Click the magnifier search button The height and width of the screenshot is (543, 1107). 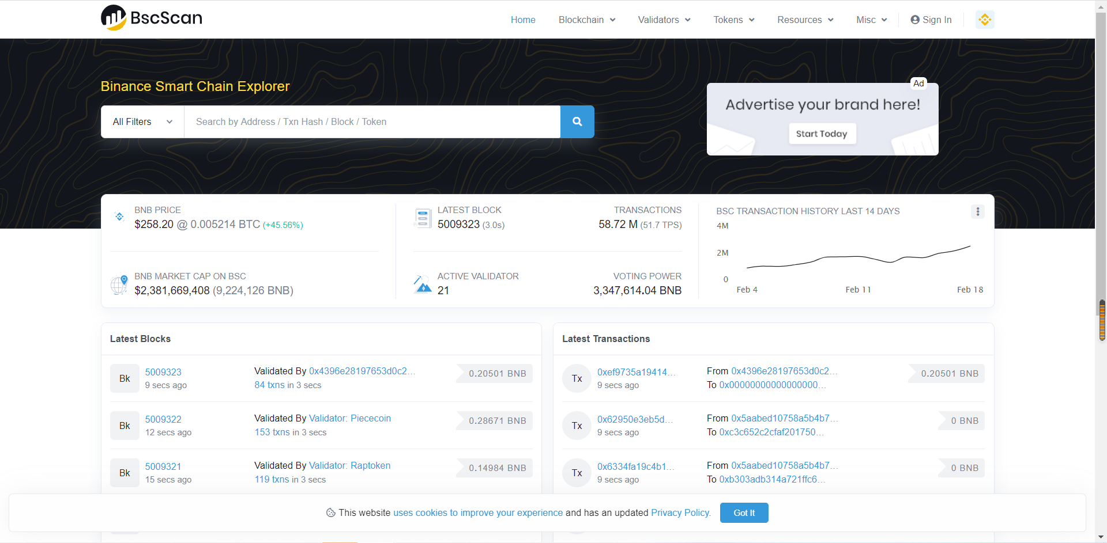point(577,121)
